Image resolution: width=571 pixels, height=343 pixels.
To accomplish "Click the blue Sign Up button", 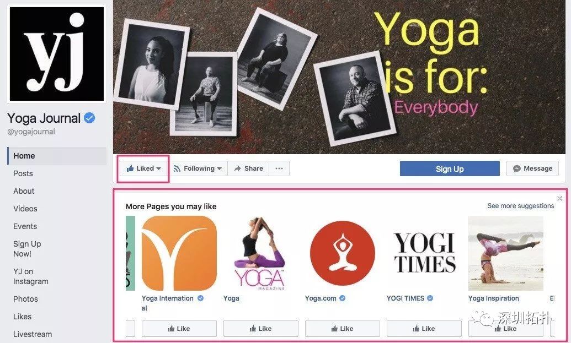I will point(450,168).
